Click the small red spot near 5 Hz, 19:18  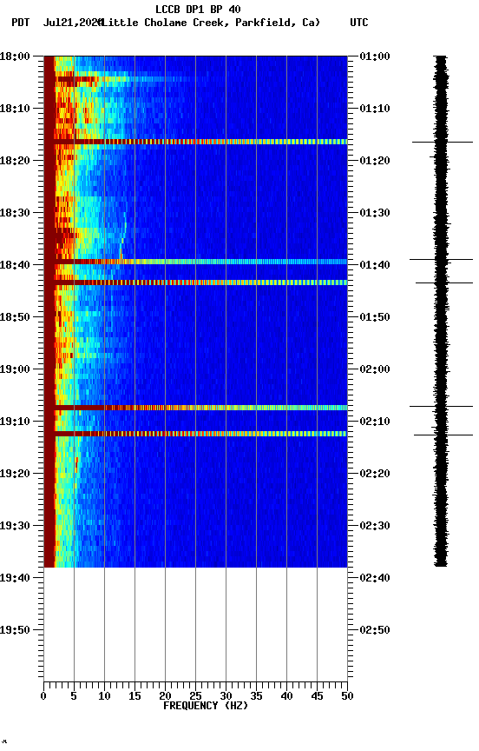tap(76, 464)
